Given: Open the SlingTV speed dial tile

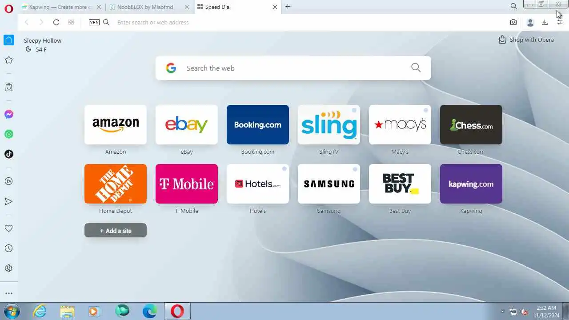Looking at the screenshot, I should tap(329, 124).
